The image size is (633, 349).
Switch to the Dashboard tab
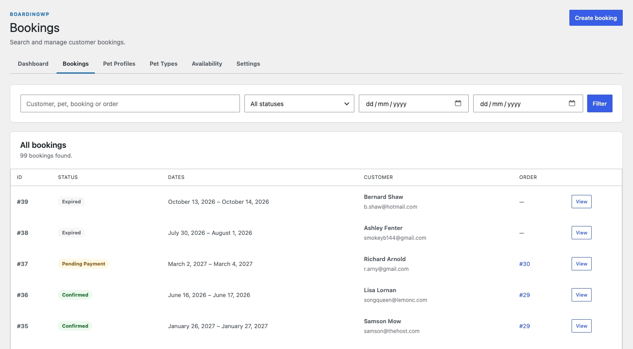pos(33,63)
